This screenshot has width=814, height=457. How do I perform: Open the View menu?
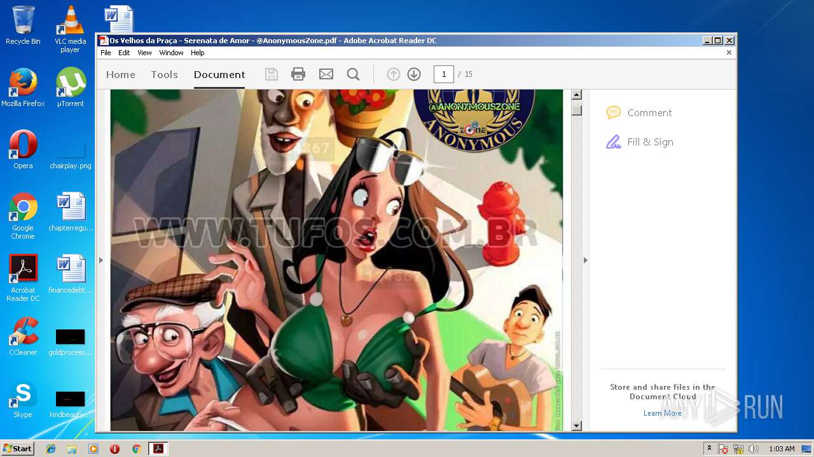coord(145,53)
